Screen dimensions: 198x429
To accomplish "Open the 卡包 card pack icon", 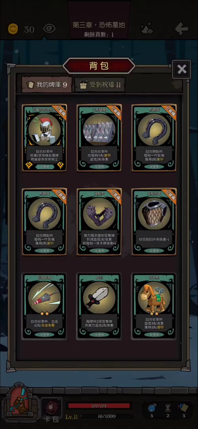I will tap(51, 409).
